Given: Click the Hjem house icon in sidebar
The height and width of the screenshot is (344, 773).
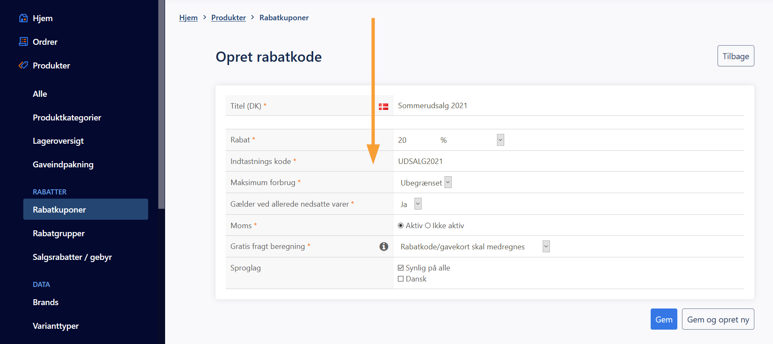Looking at the screenshot, I should tap(24, 18).
